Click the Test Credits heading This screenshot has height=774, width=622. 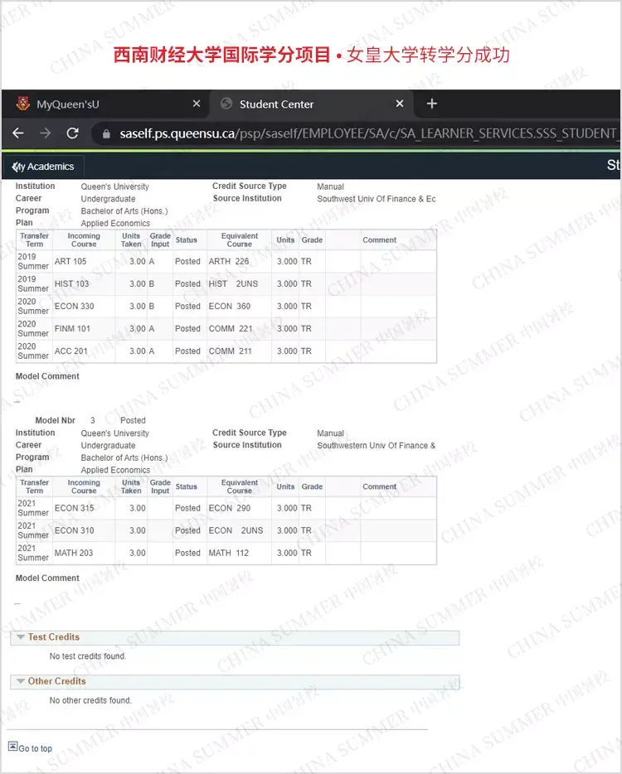click(53, 637)
